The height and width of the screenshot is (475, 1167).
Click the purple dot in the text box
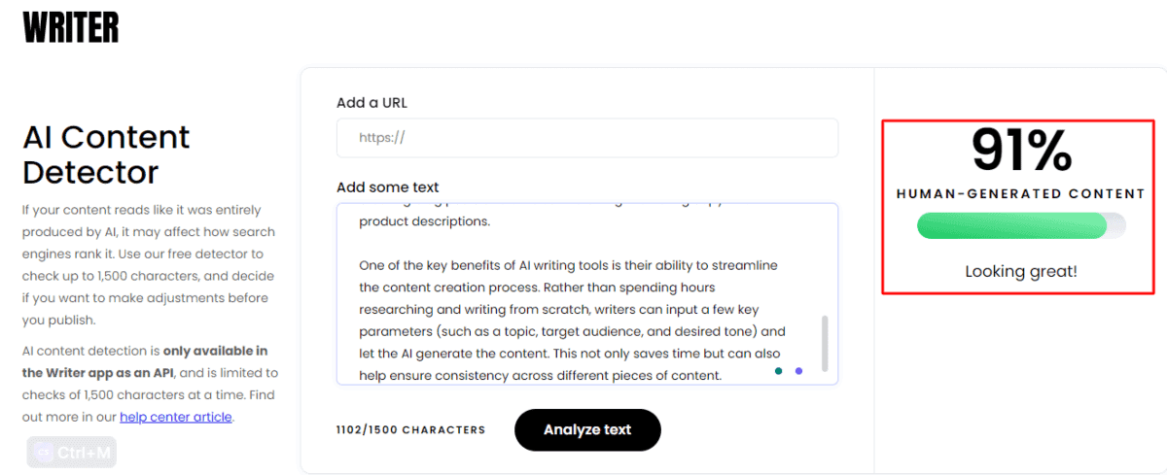799,371
